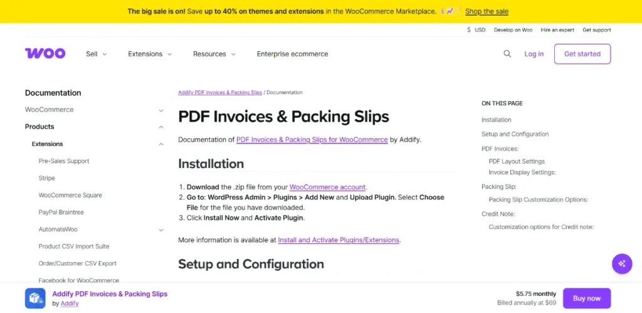
Task: Jump to Packing Slip: in On This Page
Action: pos(498,186)
